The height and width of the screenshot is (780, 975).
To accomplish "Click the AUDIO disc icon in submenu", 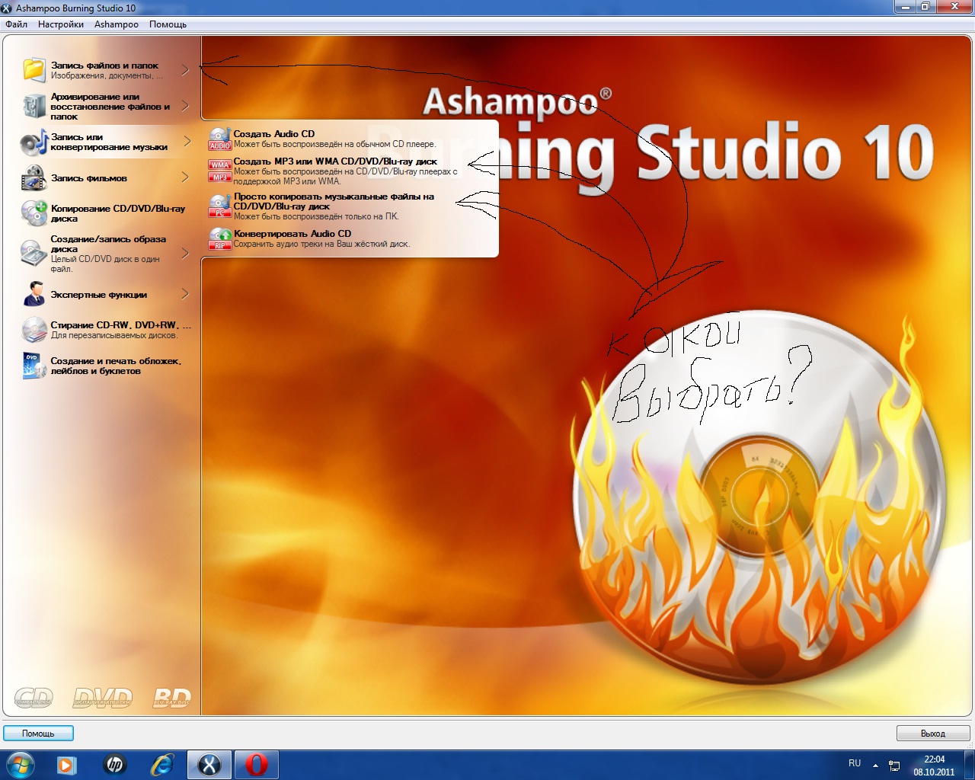I will (220, 139).
